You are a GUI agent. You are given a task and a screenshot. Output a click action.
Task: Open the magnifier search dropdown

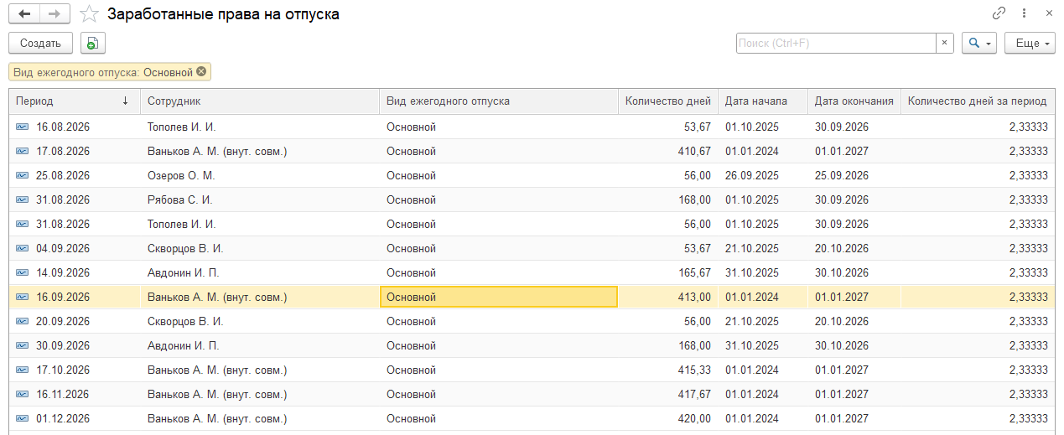coord(978,44)
